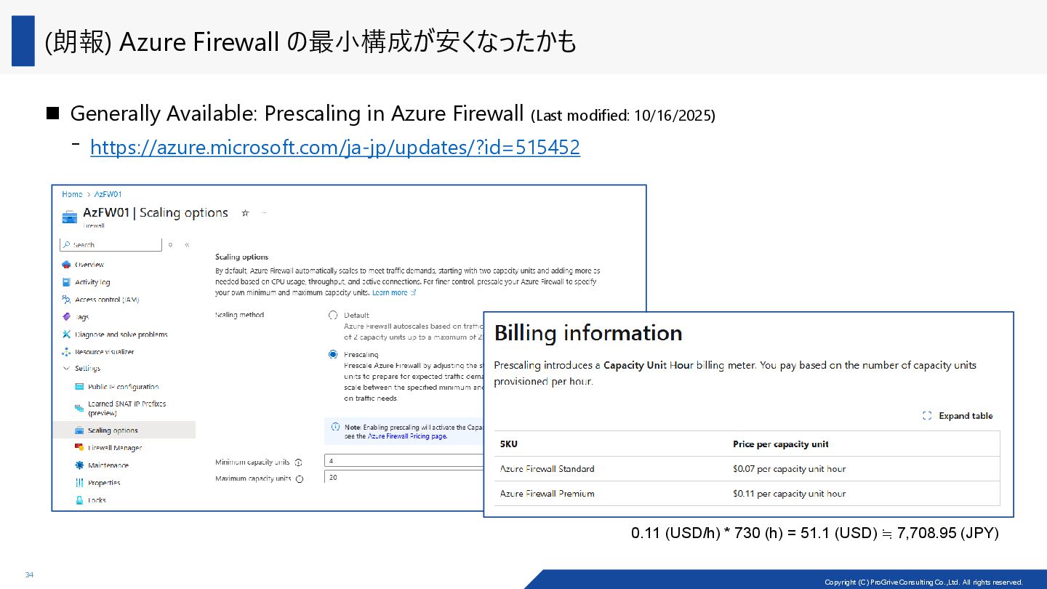This screenshot has height=589, width=1047.
Task: Click the info icon in the Note banner
Action: [335, 427]
